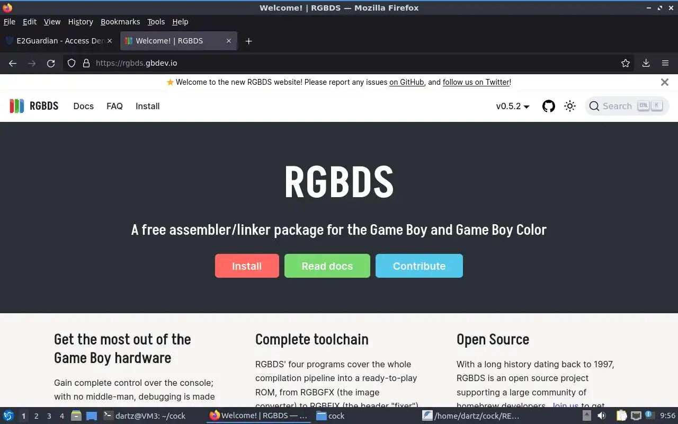Close the E2Guardian tab
The image size is (678, 424).
[x=110, y=41]
